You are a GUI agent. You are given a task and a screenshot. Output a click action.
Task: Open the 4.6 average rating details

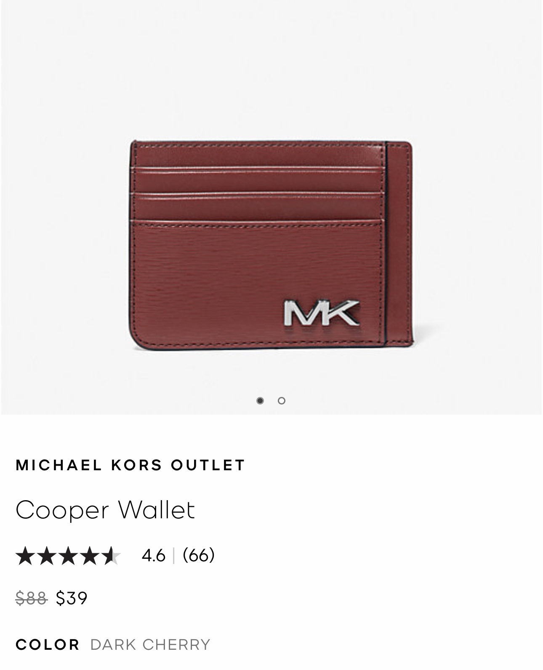154,555
